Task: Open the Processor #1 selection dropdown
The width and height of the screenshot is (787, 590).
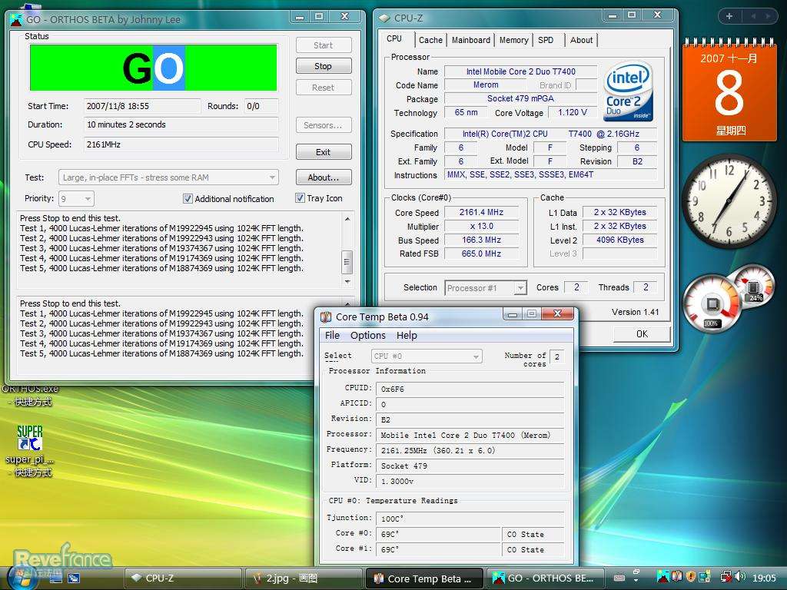Action: pyautogui.click(x=486, y=288)
